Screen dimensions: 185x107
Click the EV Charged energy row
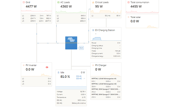tap(106, 56)
